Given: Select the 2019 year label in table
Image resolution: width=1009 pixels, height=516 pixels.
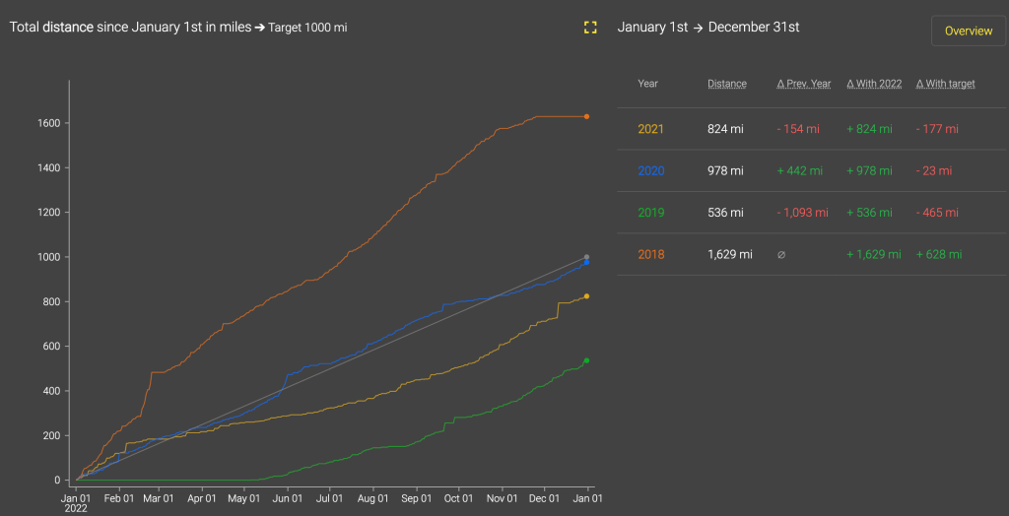Looking at the screenshot, I should pos(650,213).
